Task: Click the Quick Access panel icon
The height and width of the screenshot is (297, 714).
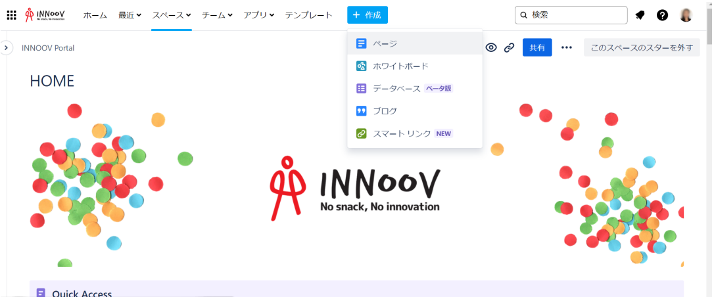Action: [x=41, y=293]
